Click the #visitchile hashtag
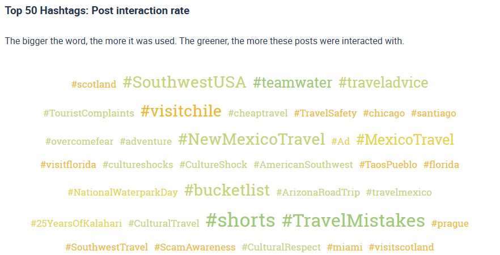Viewport: 500px width, 255px height. pos(181,111)
